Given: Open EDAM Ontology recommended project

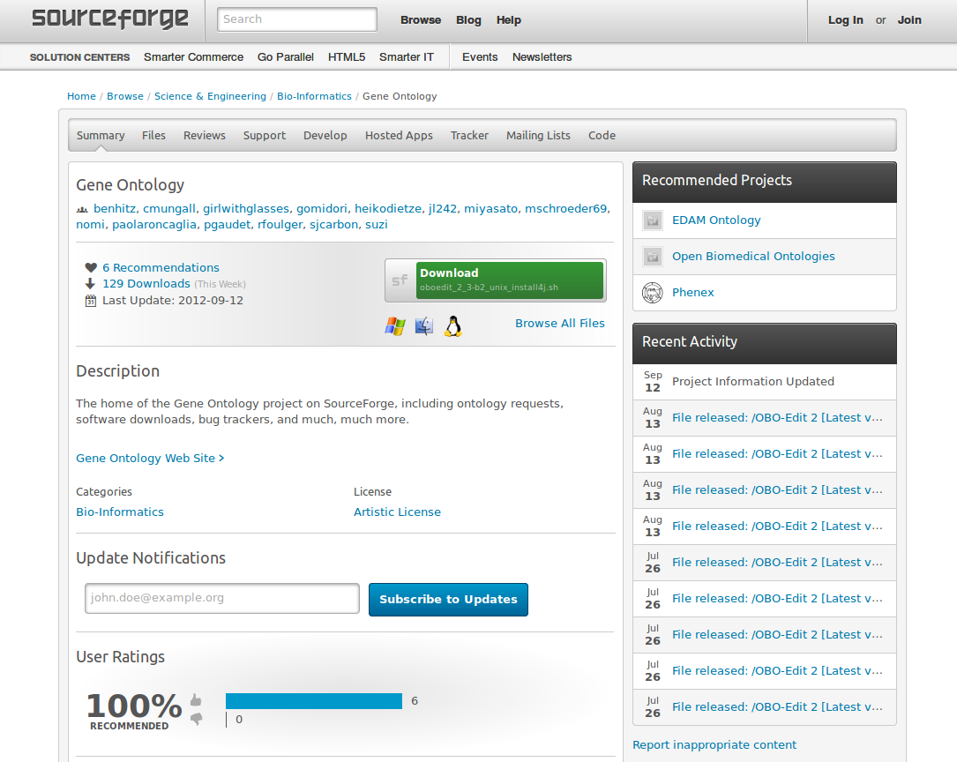Looking at the screenshot, I should [716, 220].
